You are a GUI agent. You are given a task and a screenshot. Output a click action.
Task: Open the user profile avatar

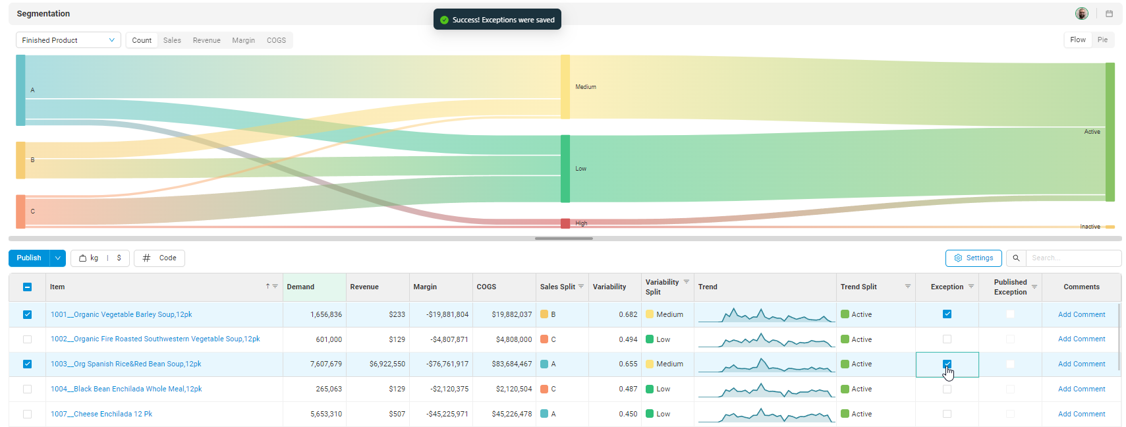pyautogui.click(x=1081, y=14)
